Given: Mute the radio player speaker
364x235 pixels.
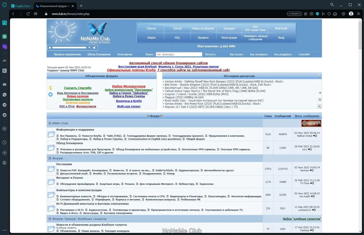Looking at the screenshot, I should [94, 48].
